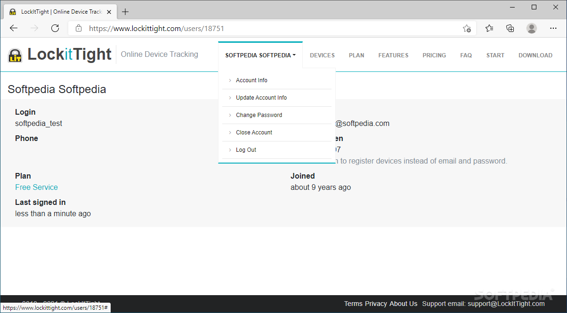The image size is (567, 313).
Task: Open the DOWNLOAD page
Action: 535,55
